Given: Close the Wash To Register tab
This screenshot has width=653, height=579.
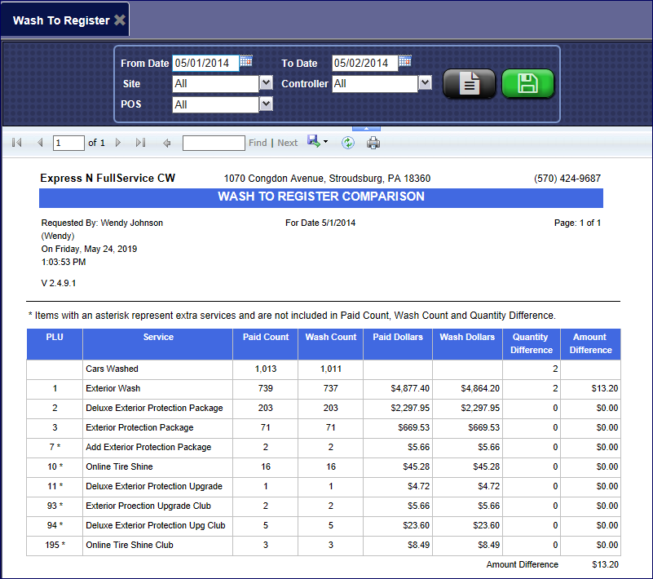Looking at the screenshot, I should tap(120, 20).
